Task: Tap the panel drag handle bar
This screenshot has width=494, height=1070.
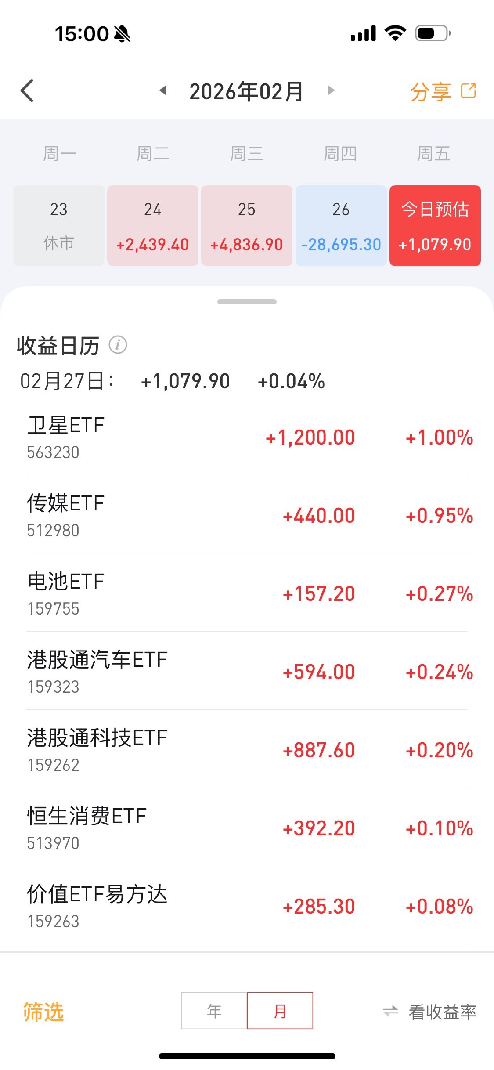Action: click(x=247, y=302)
